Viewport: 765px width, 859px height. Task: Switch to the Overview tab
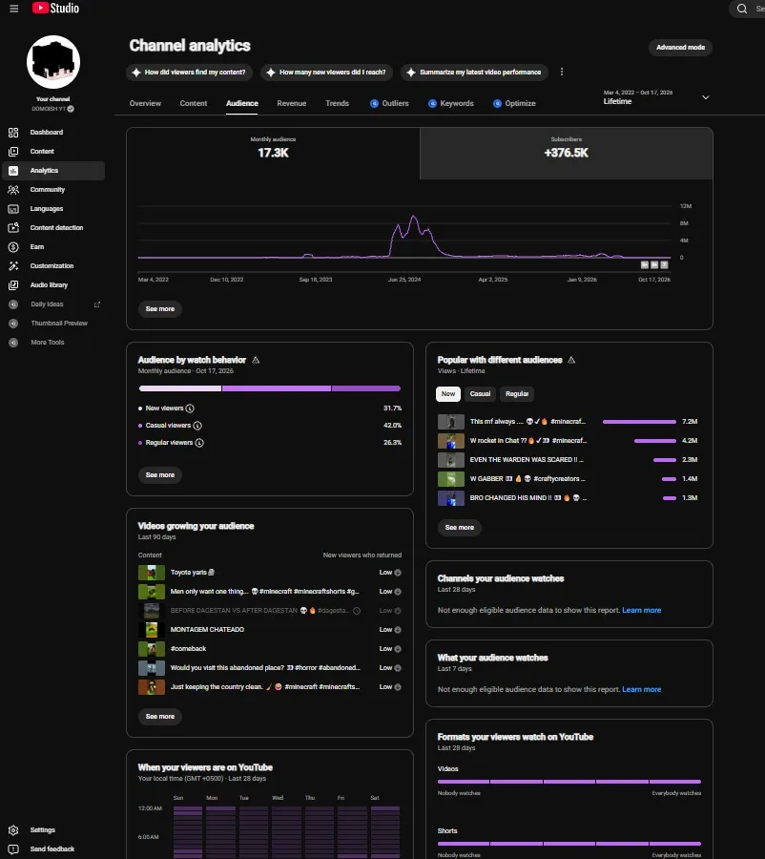pos(145,103)
